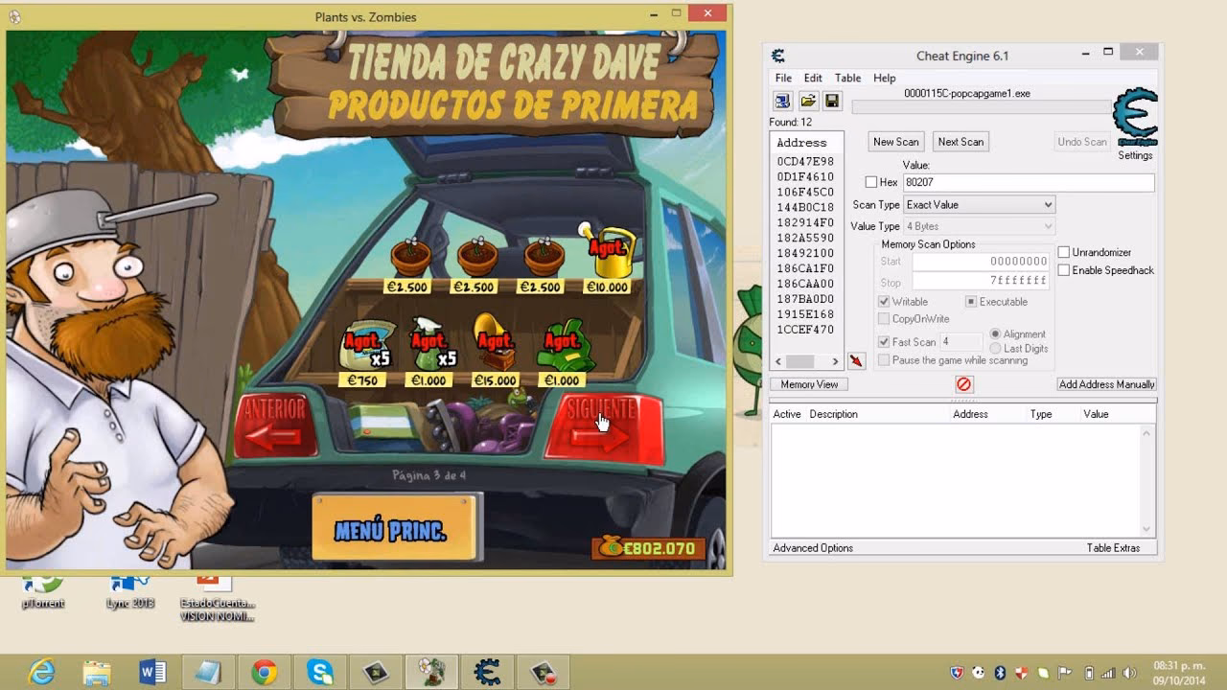Open the Edit menu in Cheat Engine
Viewport: 1227px width, 690px height.
point(813,79)
